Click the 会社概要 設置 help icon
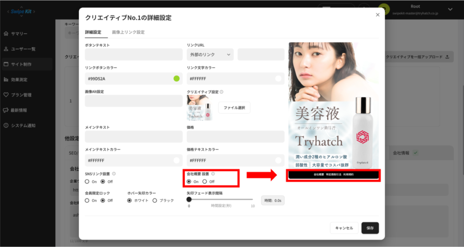 pyautogui.click(x=213, y=174)
